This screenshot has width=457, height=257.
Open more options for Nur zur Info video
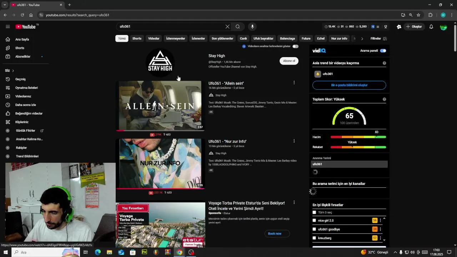click(x=294, y=141)
